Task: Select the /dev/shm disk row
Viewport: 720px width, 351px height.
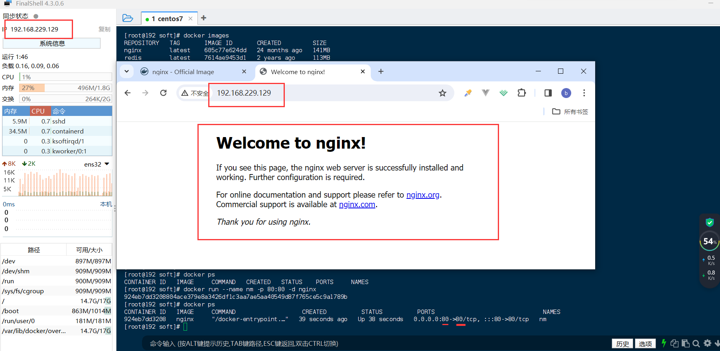Action: pyautogui.click(x=56, y=271)
